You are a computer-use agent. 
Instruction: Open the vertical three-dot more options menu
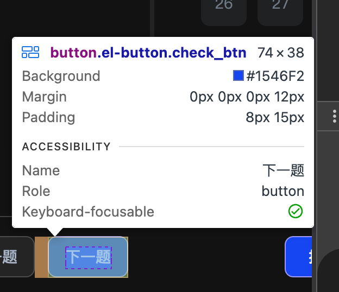334,116
